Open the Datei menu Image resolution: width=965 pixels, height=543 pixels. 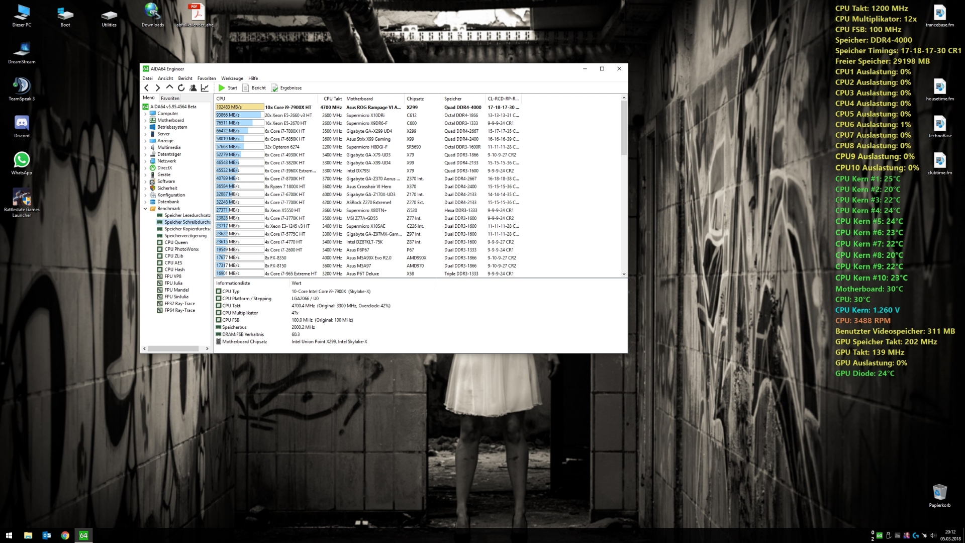[x=147, y=78]
